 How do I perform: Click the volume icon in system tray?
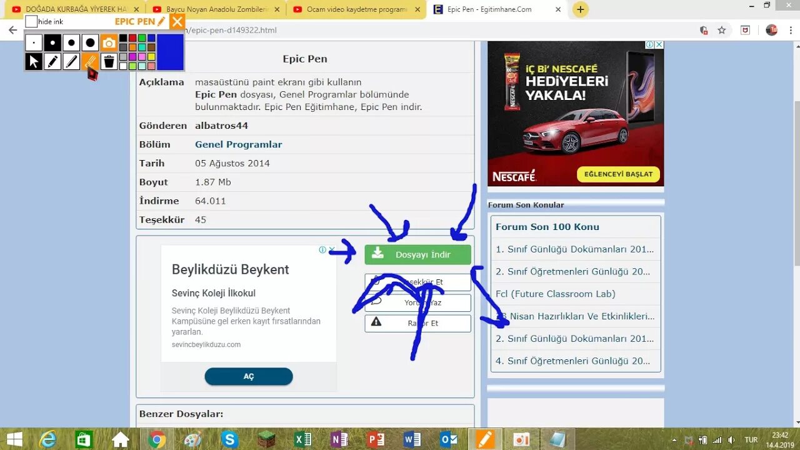point(731,440)
